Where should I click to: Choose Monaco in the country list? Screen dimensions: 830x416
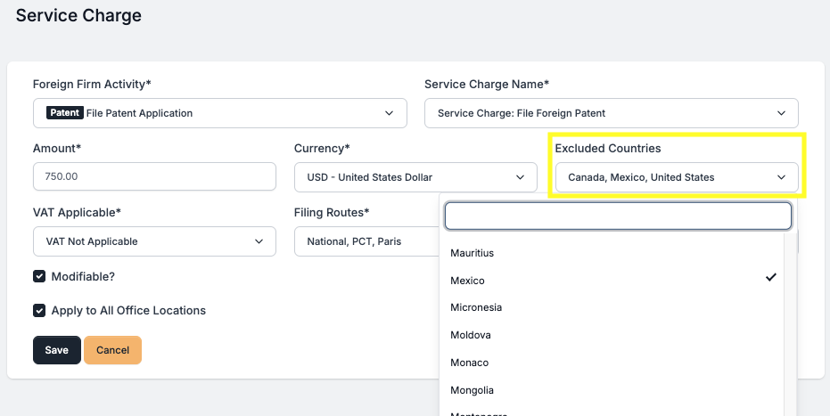point(470,363)
